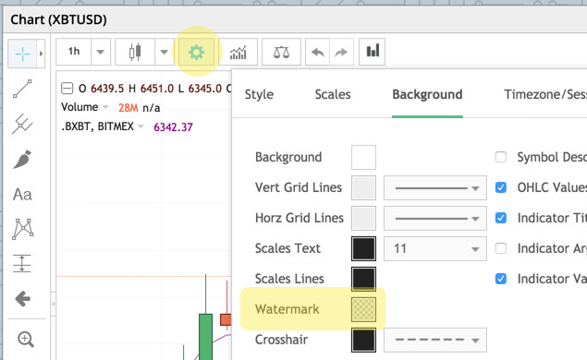Select the brush drawing tool
587x360 pixels.
[22, 160]
